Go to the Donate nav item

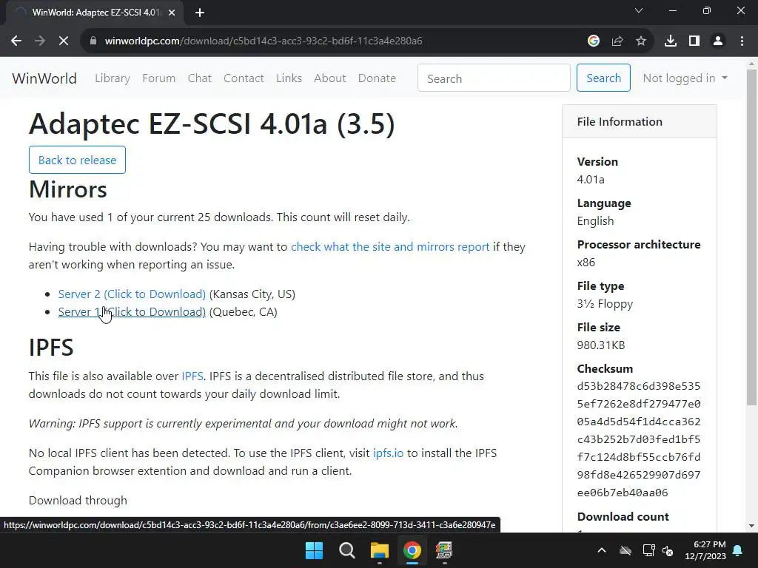tap(377, 78)
